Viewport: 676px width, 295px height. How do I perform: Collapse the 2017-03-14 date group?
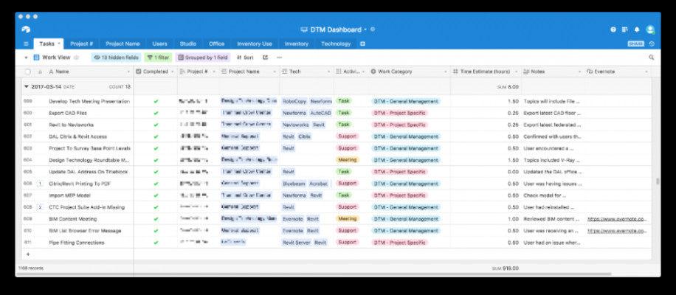point(27,86)
